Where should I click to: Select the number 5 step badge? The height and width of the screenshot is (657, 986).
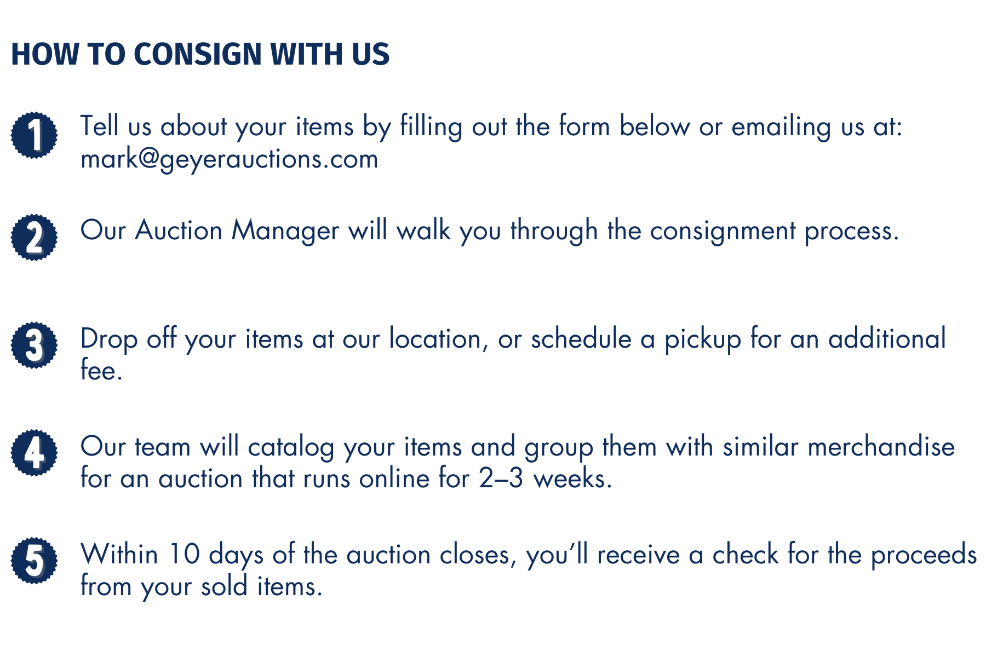[34, 561]
